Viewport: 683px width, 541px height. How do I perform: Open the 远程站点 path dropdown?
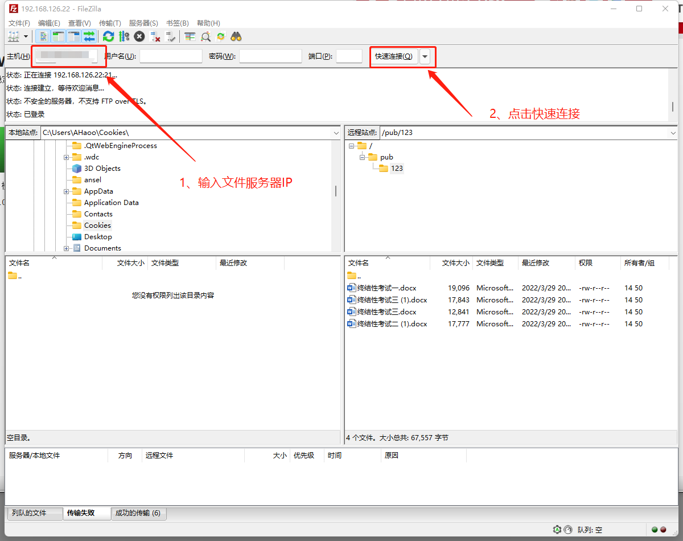(x=673, y=132)
